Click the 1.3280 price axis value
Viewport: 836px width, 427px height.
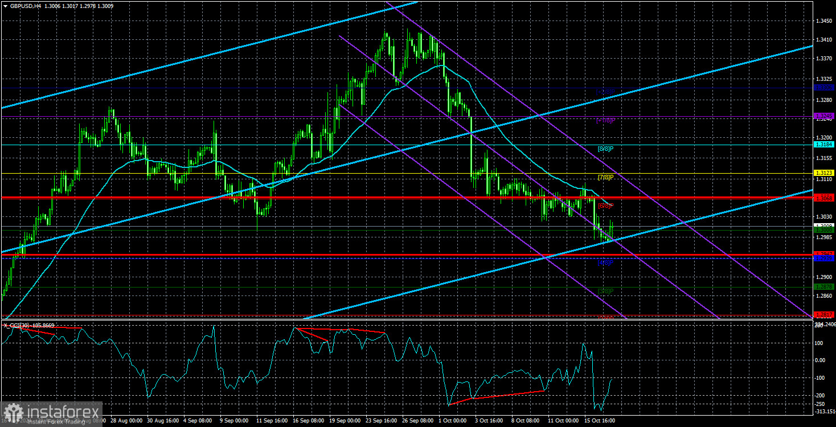point(824,100)
